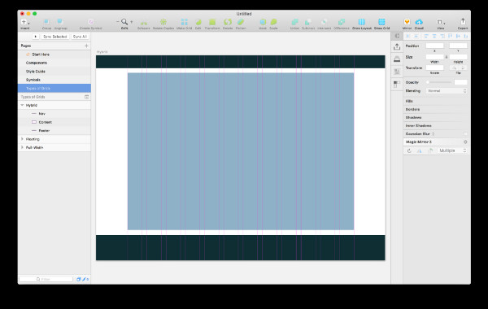Toggle the Gaussian Blur checkbox

[465, 134]
